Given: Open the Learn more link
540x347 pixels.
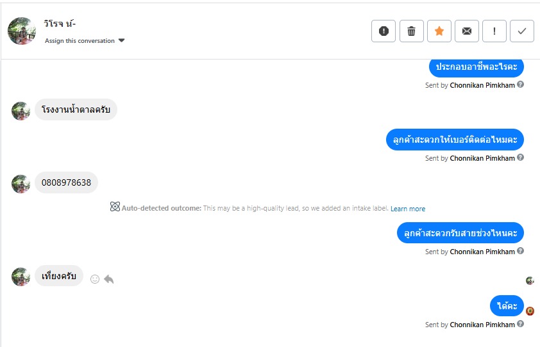Looking at the screenshot, I should pyautogui.click(x=408, y=209).
